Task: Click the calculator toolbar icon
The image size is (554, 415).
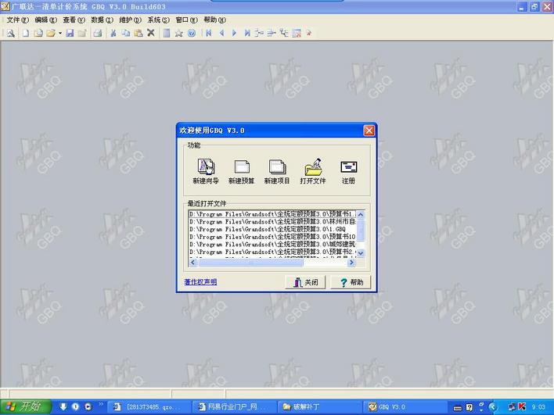Action: [x=166, y=33]
